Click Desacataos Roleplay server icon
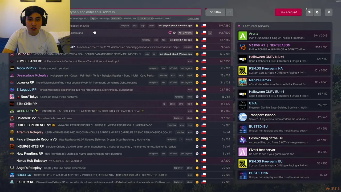341x192 pixels. 12,75
